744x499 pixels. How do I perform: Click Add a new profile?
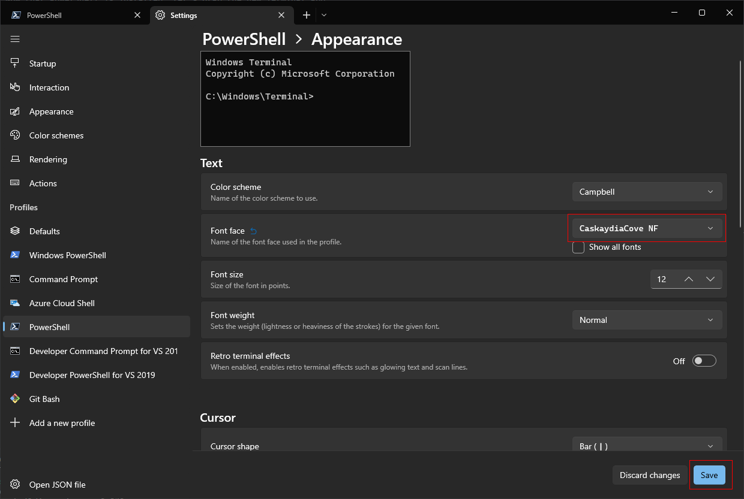pos(97,423)
